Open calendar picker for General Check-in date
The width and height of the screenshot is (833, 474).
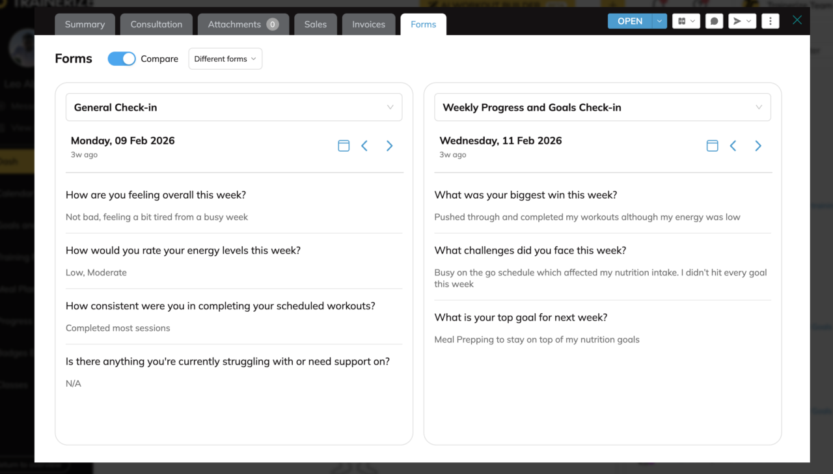pyautogui.click(x=344, y=146)
